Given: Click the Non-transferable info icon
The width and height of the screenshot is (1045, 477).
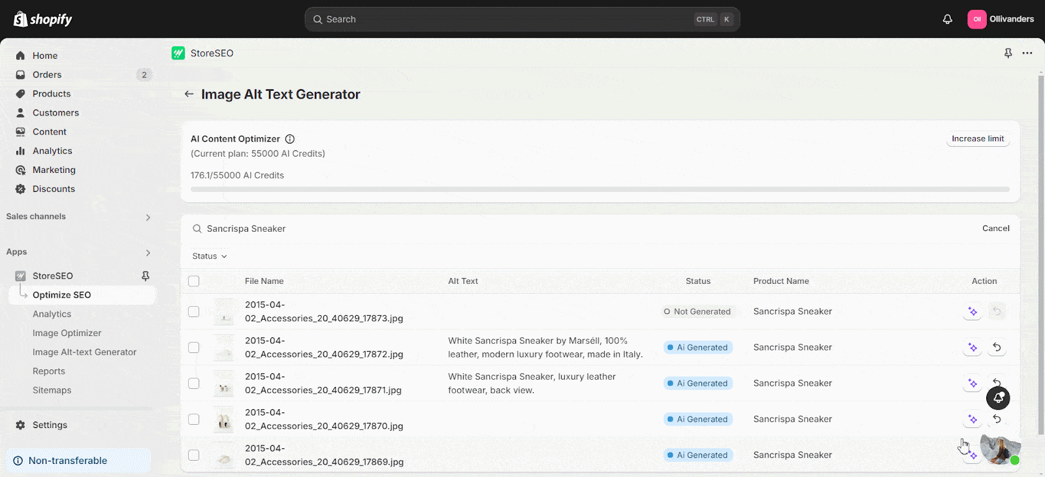Looking at the screenshot, I should coord(18,461).
